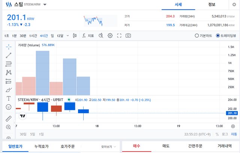Screen dimensions: 240x153
Task: Activate the zoom in tool
Action: 8,127
